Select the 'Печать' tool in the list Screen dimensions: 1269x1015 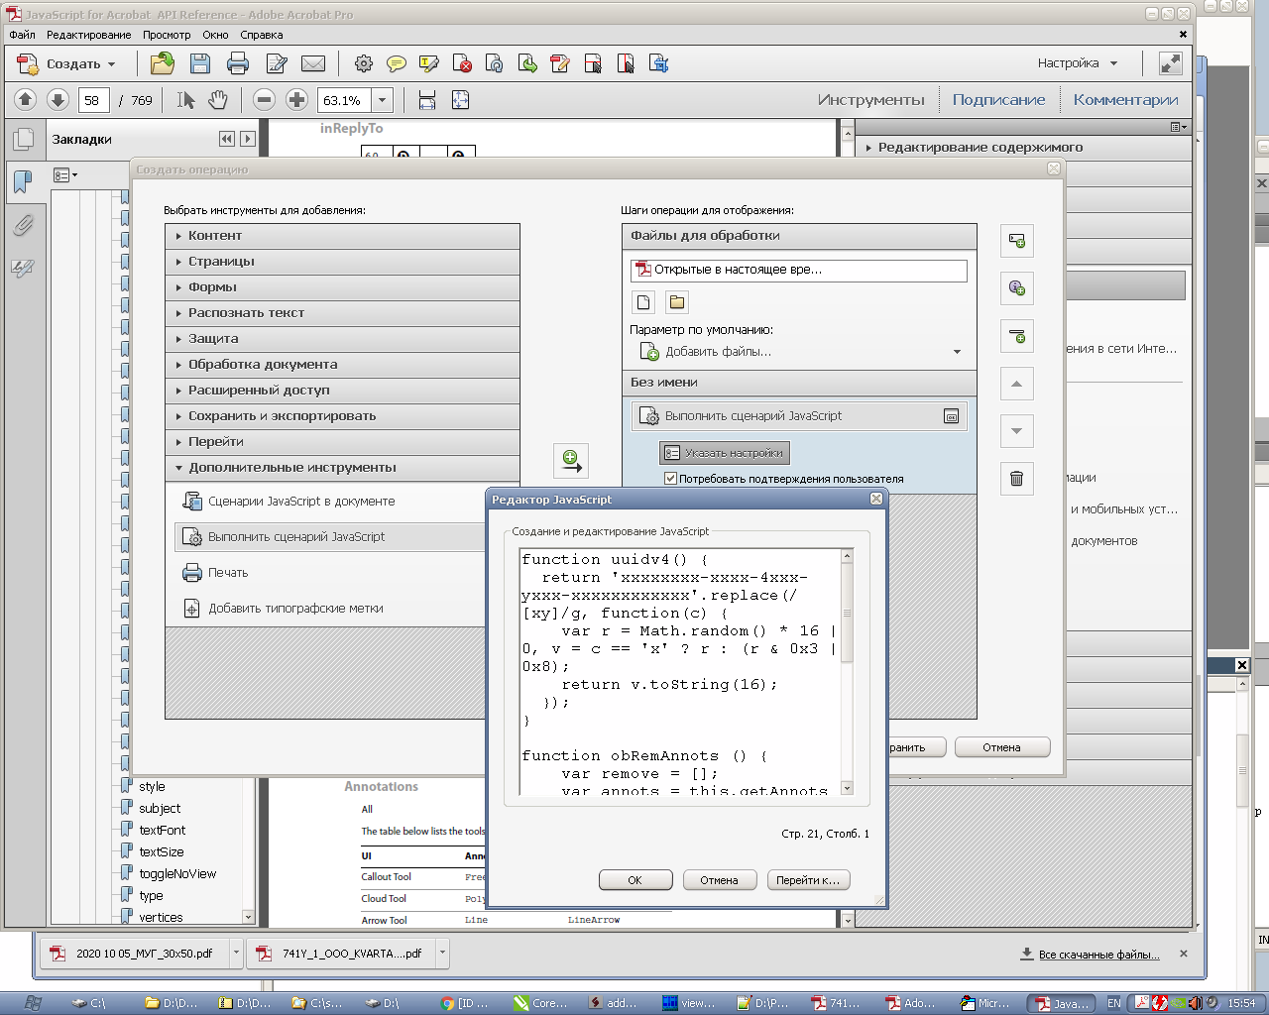[216, 573]
